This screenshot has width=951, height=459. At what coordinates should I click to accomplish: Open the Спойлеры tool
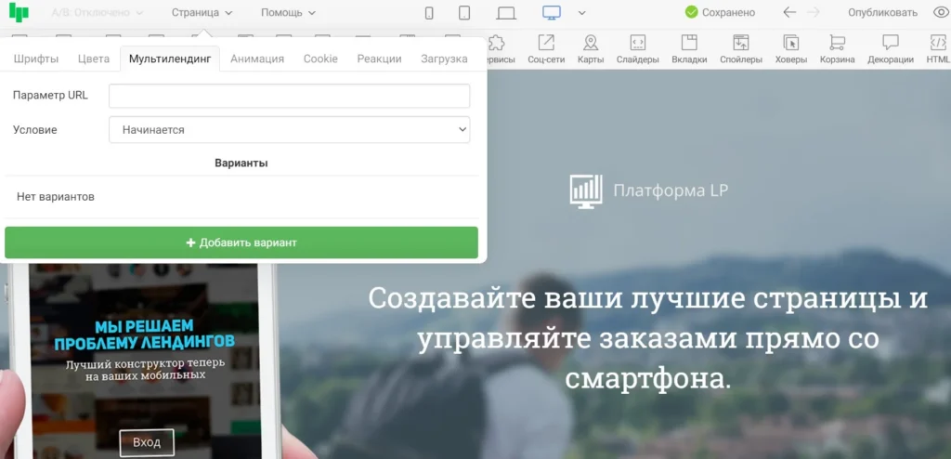[740, 50]
